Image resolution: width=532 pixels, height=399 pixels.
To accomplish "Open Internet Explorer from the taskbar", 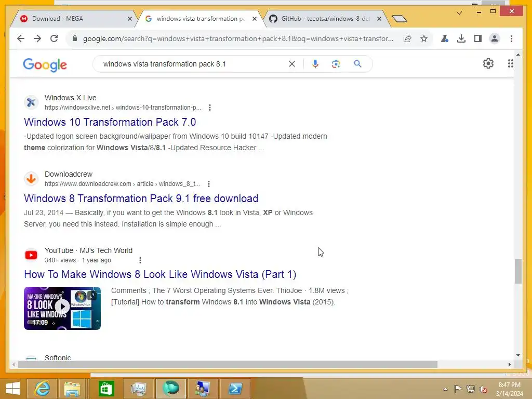I will pyautogui.click(x=42, y=389).
